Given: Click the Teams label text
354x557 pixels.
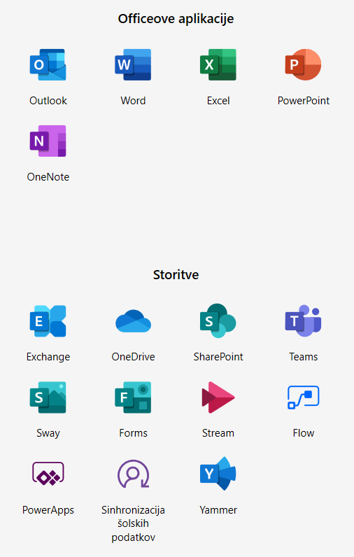Looking at the screenshot, I should pos(303,357).
